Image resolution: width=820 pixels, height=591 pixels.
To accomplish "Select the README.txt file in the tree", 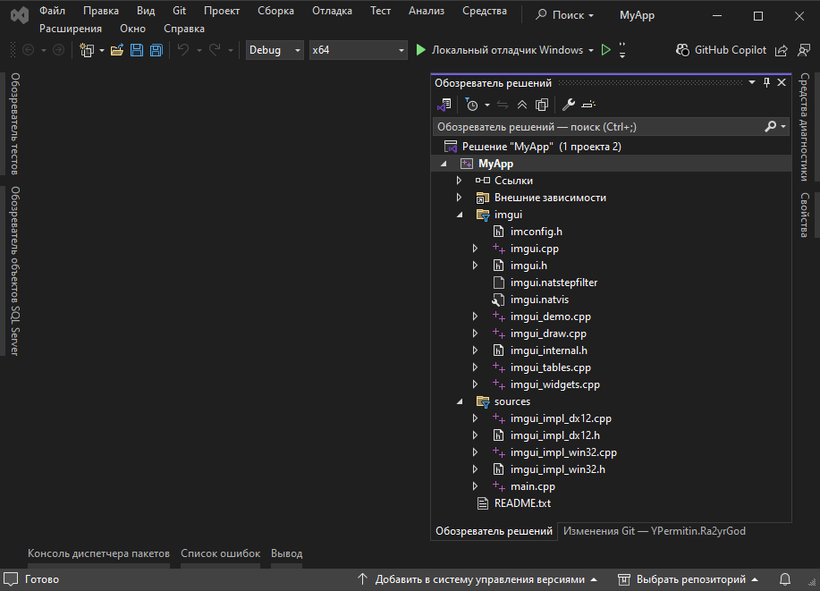I will point(522,503).
